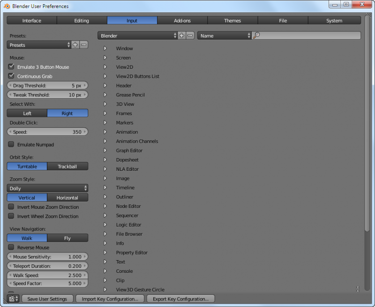Click Export Key Configuration button
Image resolution: width=375 pixels, height=307 pixels.
pyautogui.click(x=180, y=299)
